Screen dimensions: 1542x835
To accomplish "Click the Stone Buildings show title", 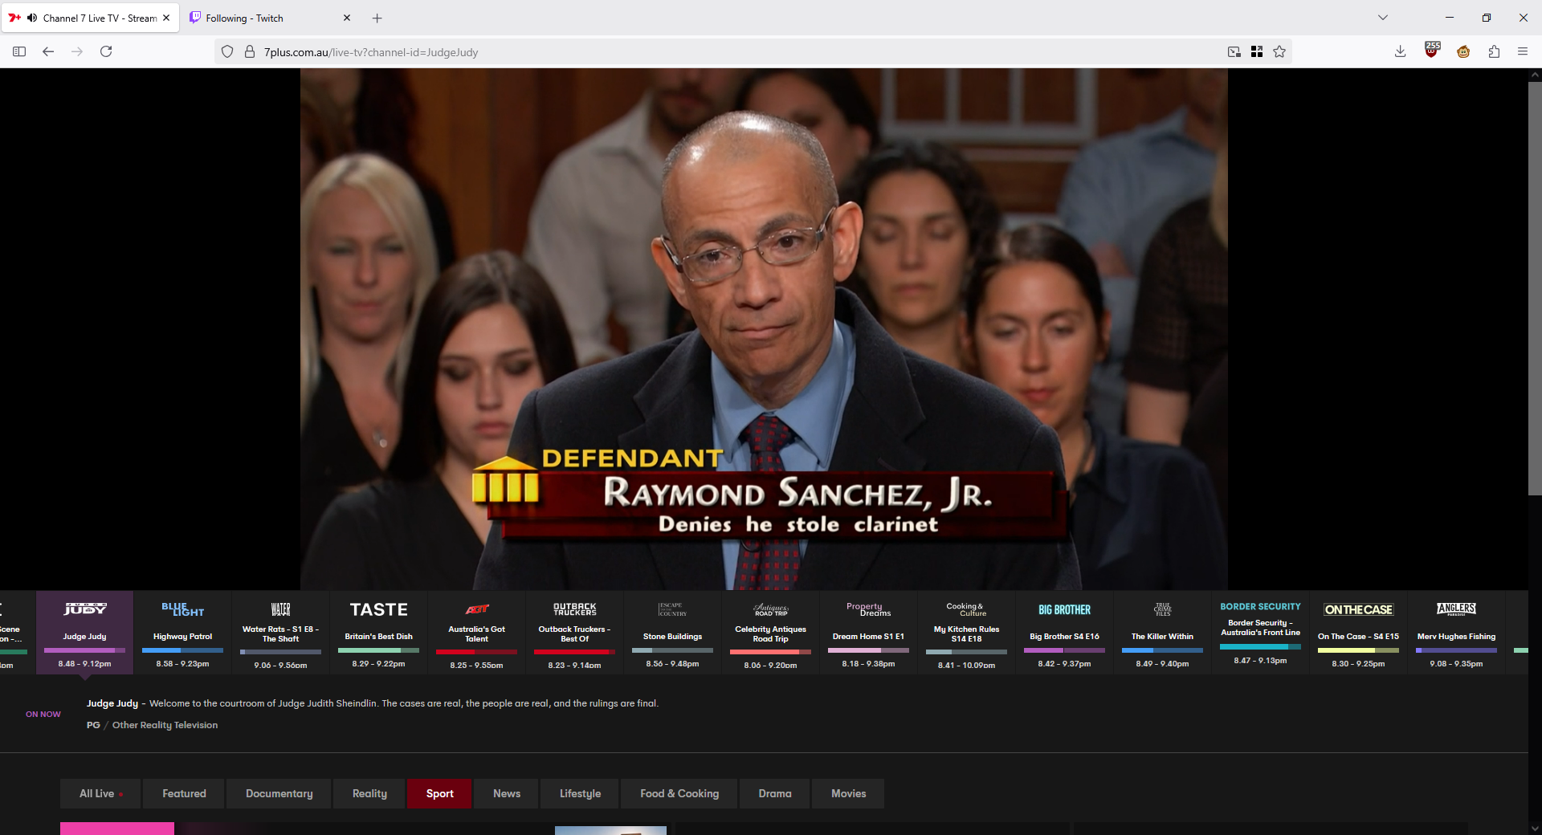I will 673,637.
